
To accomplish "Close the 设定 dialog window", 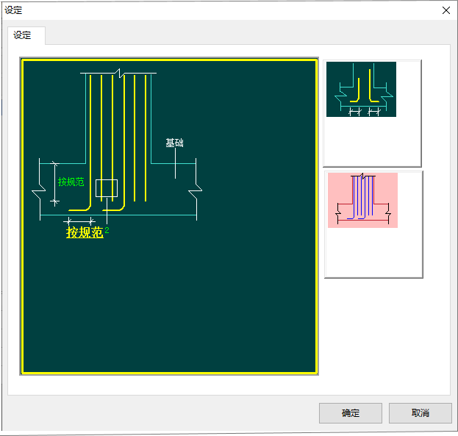I will pos(446,10).
